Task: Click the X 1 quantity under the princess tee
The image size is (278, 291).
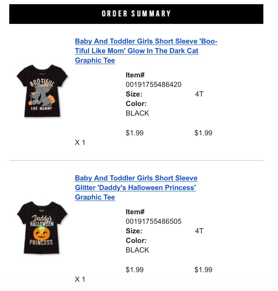Action: pos(80,279)
